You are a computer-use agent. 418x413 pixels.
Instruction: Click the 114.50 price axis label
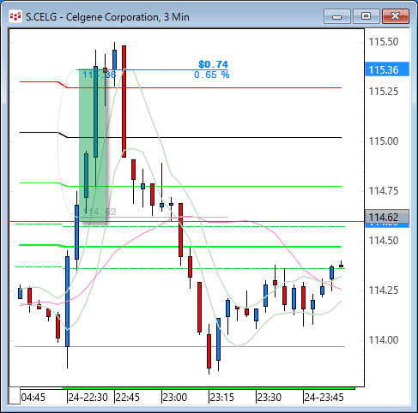(384, 241)
